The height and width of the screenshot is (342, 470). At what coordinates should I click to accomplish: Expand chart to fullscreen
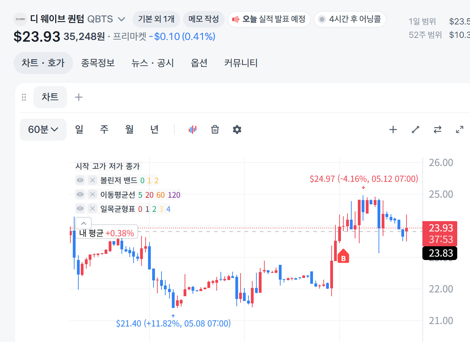point(460,129)
